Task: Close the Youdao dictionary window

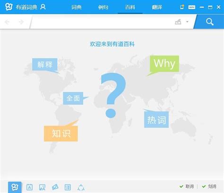Action: (x=219, y=7)
